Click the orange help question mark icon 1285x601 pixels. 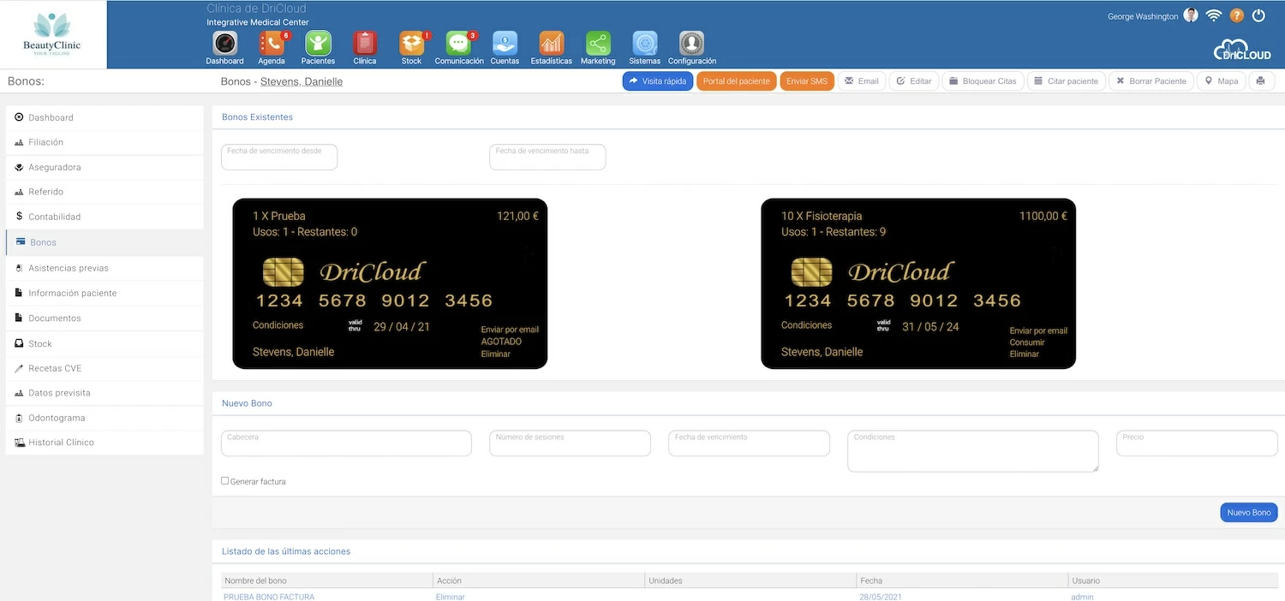click(1237, 15)
